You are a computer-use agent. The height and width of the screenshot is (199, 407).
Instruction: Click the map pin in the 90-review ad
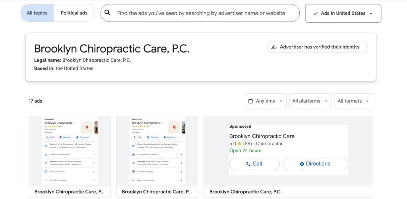tap(174, 127)
